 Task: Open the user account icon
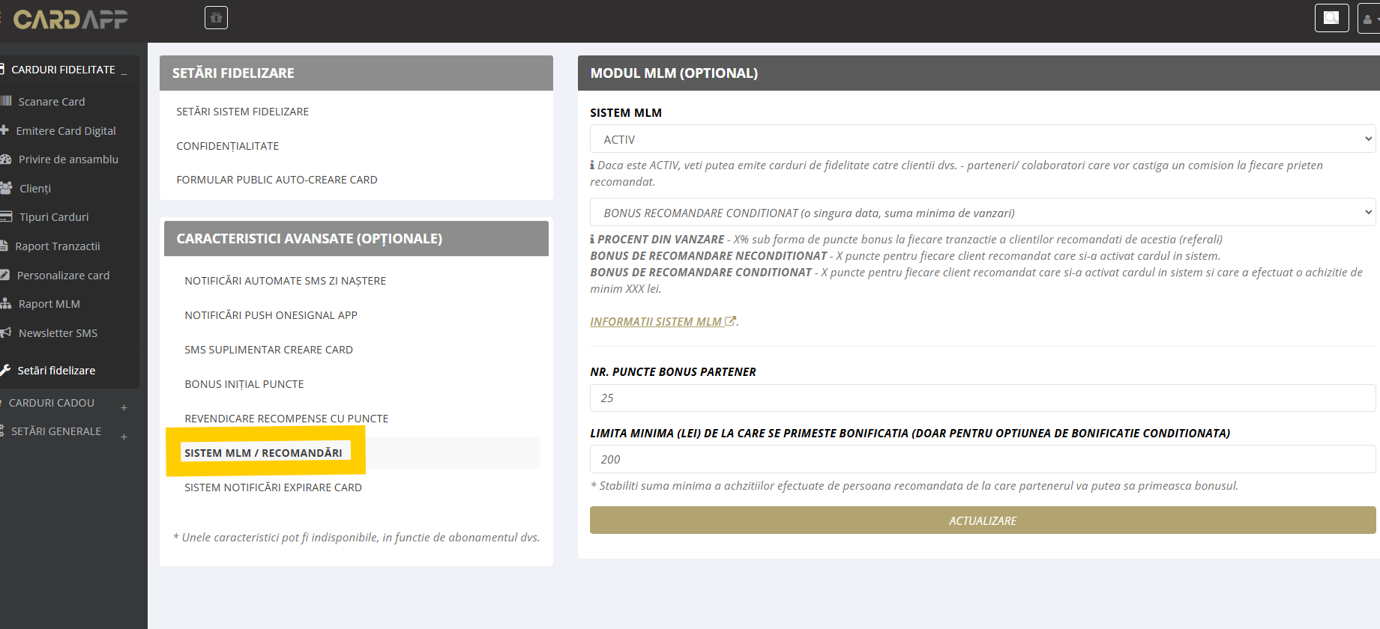1369,19
